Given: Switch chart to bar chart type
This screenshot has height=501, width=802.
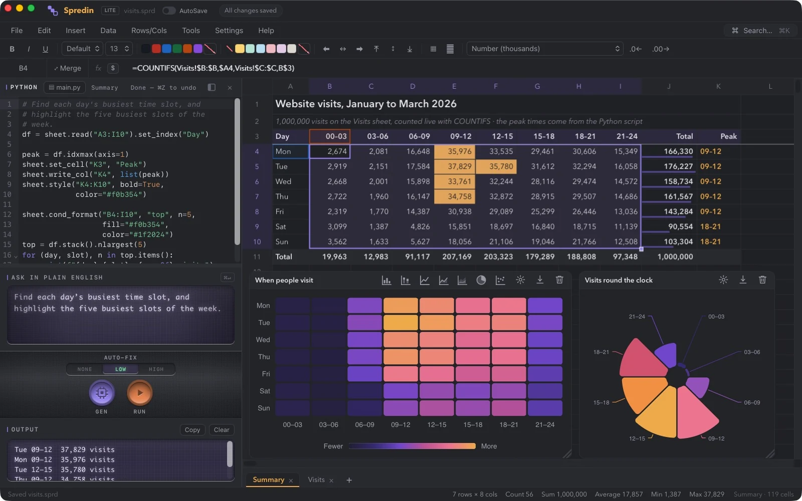Looking at the screenshot, I should [386, 280].
